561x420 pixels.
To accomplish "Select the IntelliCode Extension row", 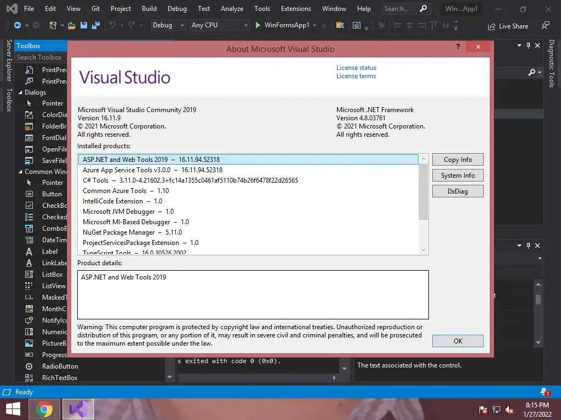I will (248, 201).
